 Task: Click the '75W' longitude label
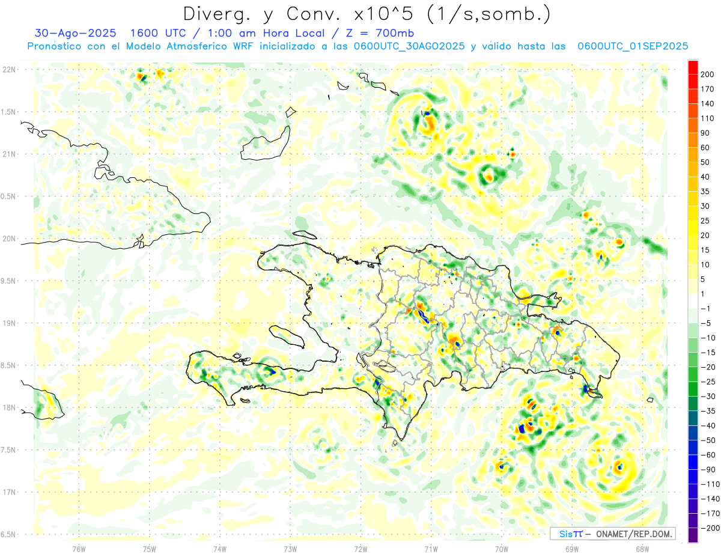point(150,549)
